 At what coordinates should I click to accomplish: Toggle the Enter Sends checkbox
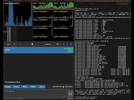[x=54, y=87]
